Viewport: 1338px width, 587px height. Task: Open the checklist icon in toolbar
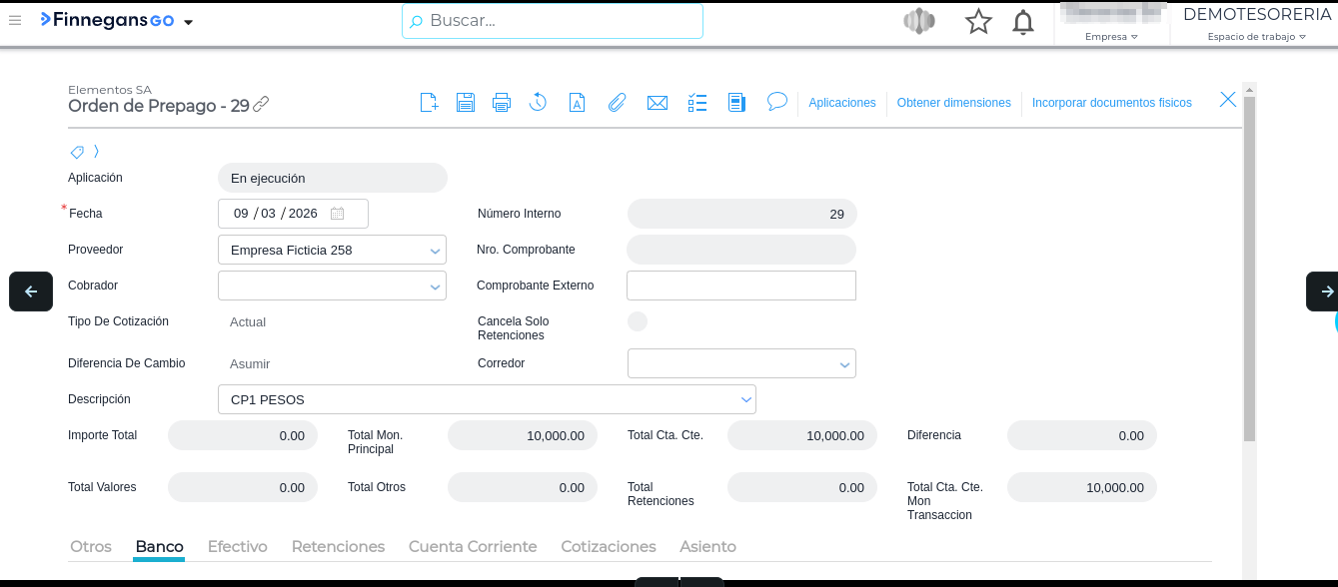697,102
